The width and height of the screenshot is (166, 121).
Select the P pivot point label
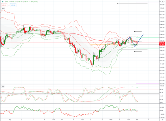[x=117, y=49]
